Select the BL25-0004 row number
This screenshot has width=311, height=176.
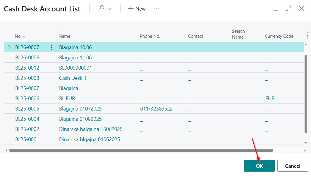(x=27, y=119)
